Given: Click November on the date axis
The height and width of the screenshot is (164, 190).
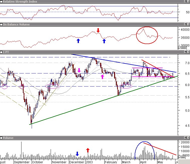Looking at the screenshot, I should [x=59, y=162].
